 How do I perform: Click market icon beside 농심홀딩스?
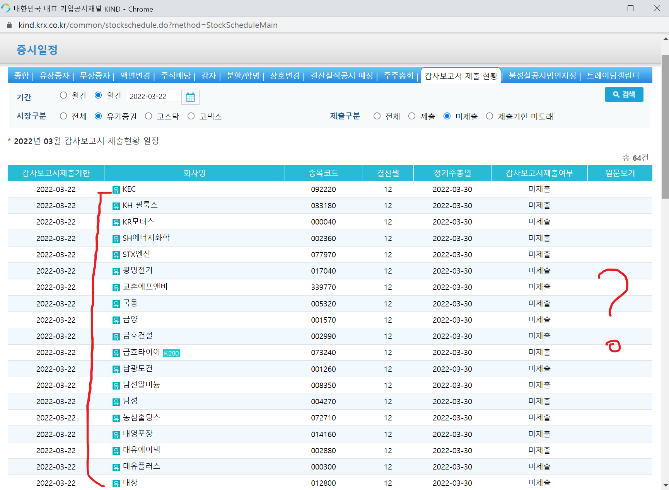(x=116, y=418)
